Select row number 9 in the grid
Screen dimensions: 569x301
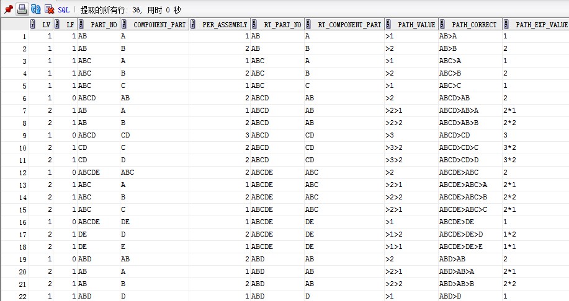coord(16,136)
